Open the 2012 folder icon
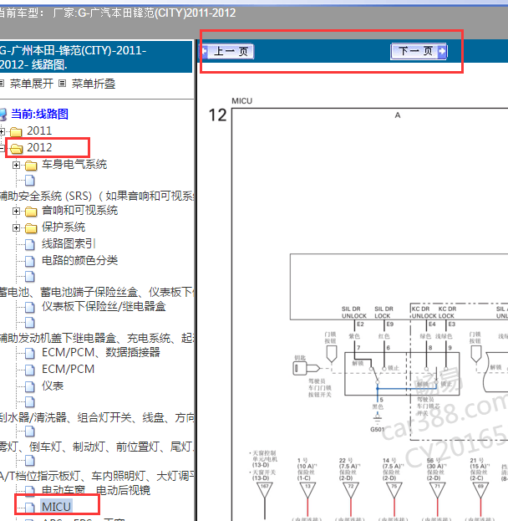Viewport: 508px width, 521px height. coord(16,149)
